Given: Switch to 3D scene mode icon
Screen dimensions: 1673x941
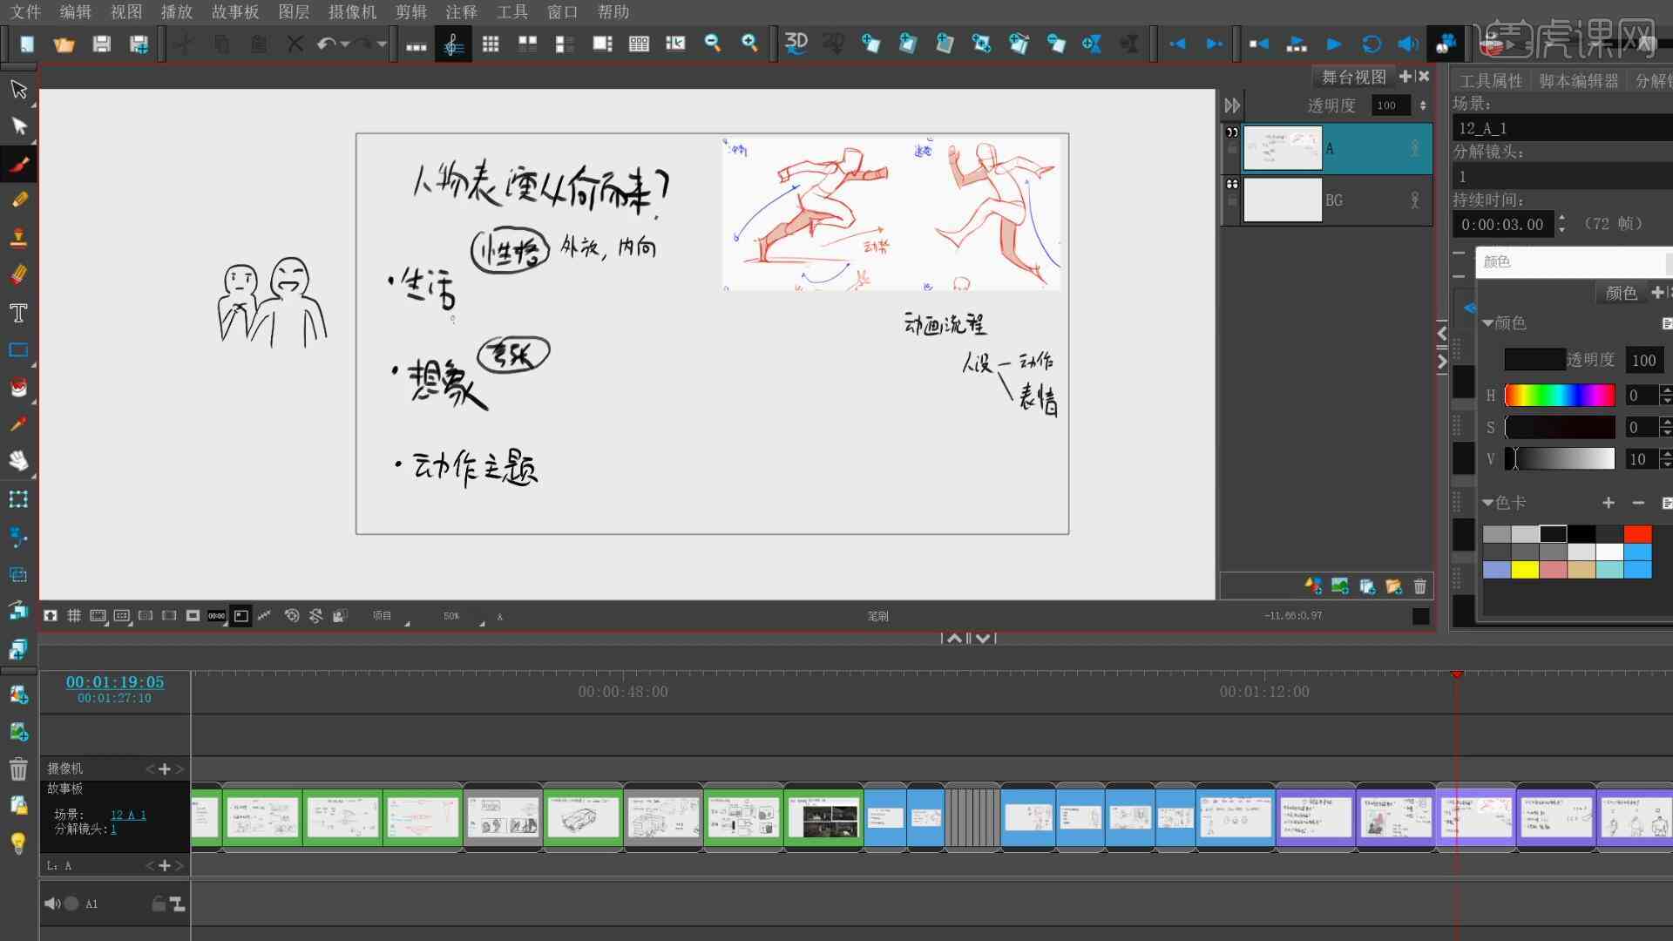Looking at the screenshot, I should point(796,44).
